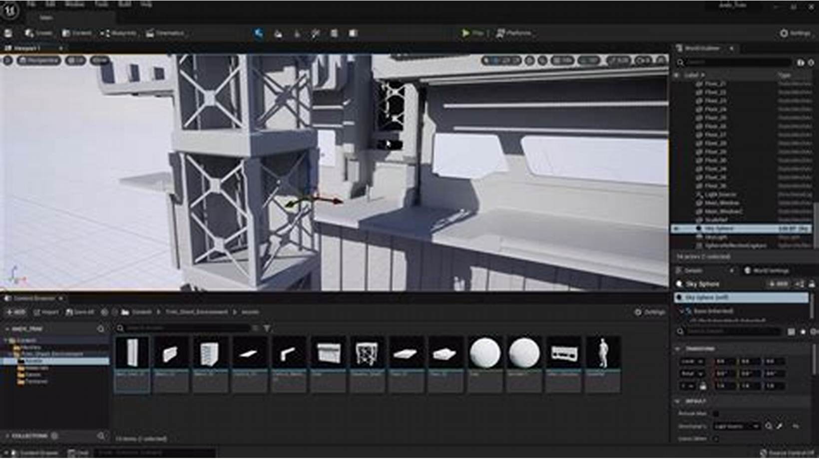
Task: Collapse the Transform section
Action: [x=678, y=348]
